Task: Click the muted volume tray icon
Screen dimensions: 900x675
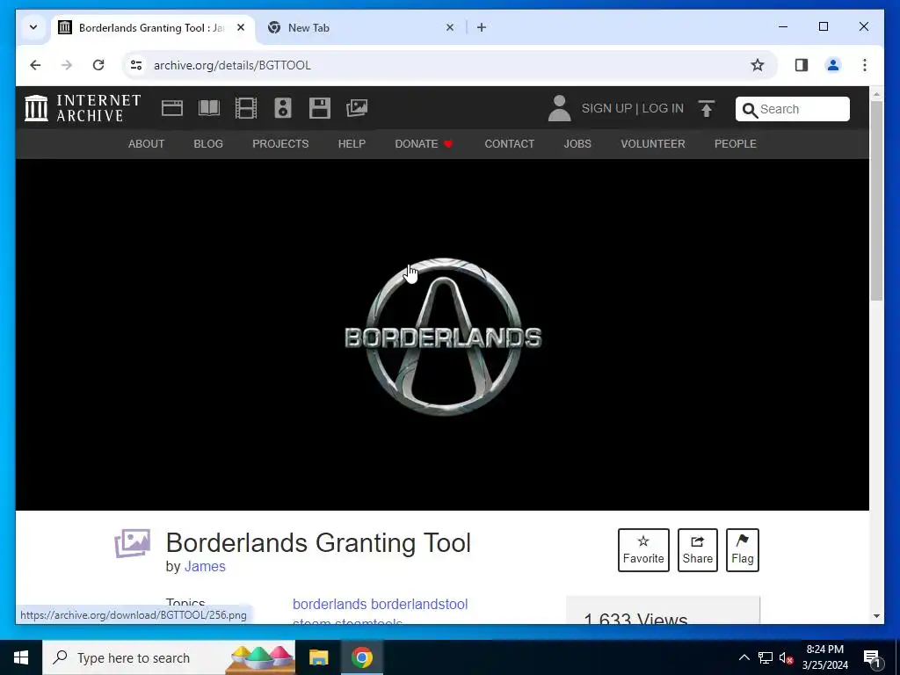Action: click(786, 657)
